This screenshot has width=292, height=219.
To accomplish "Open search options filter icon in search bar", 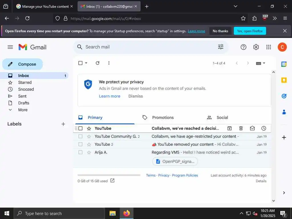I will point(221,47).
